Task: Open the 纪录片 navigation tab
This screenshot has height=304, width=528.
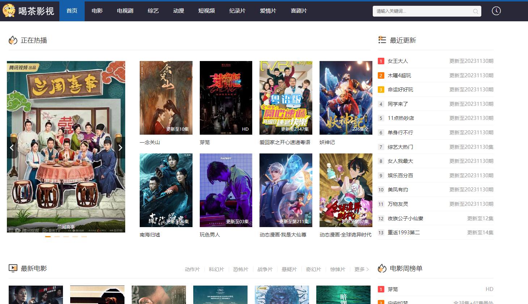Action: coord(237,11)
